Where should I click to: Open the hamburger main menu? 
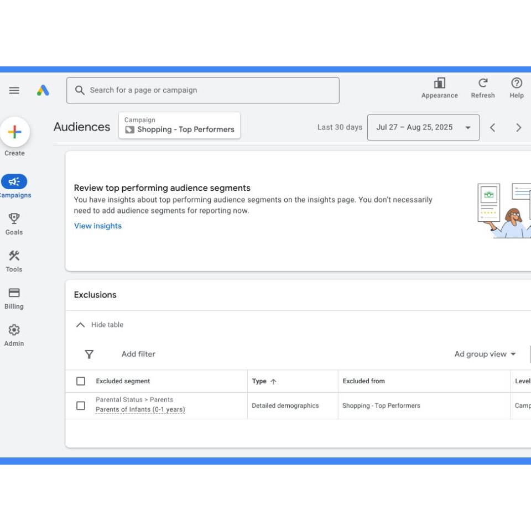[x=14, y=90]
